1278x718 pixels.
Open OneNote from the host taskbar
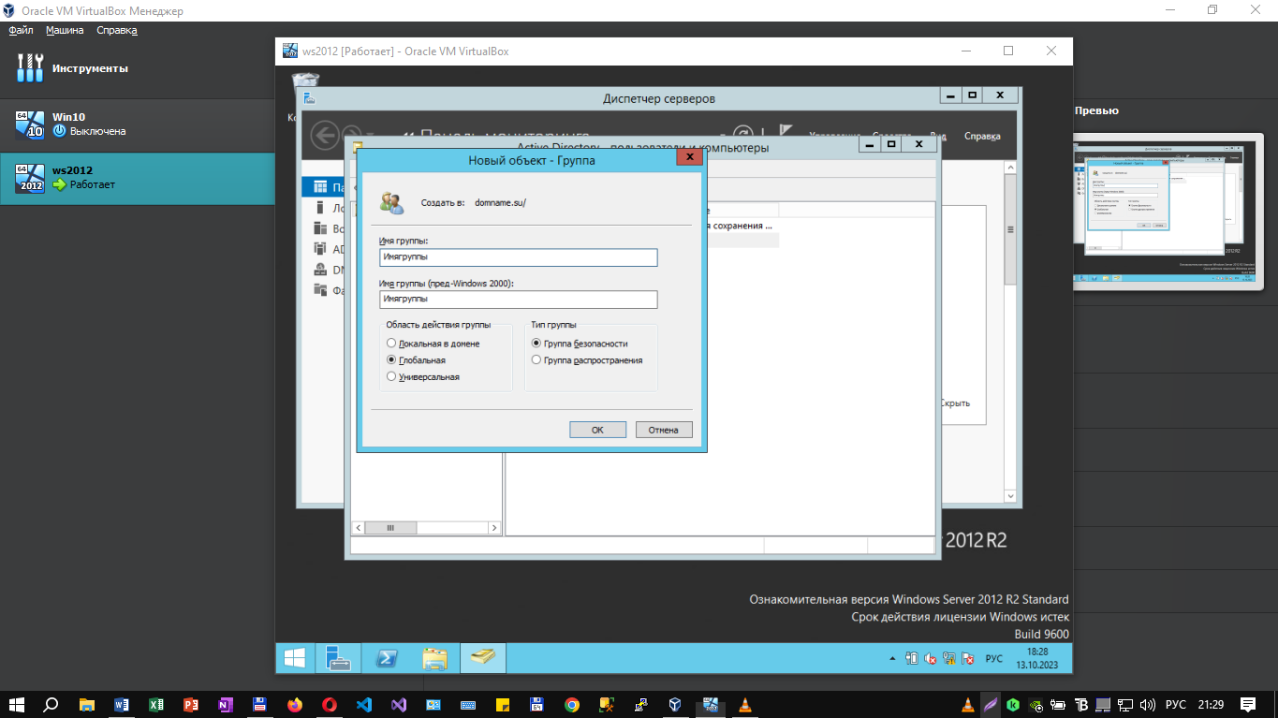click(226, 705)
